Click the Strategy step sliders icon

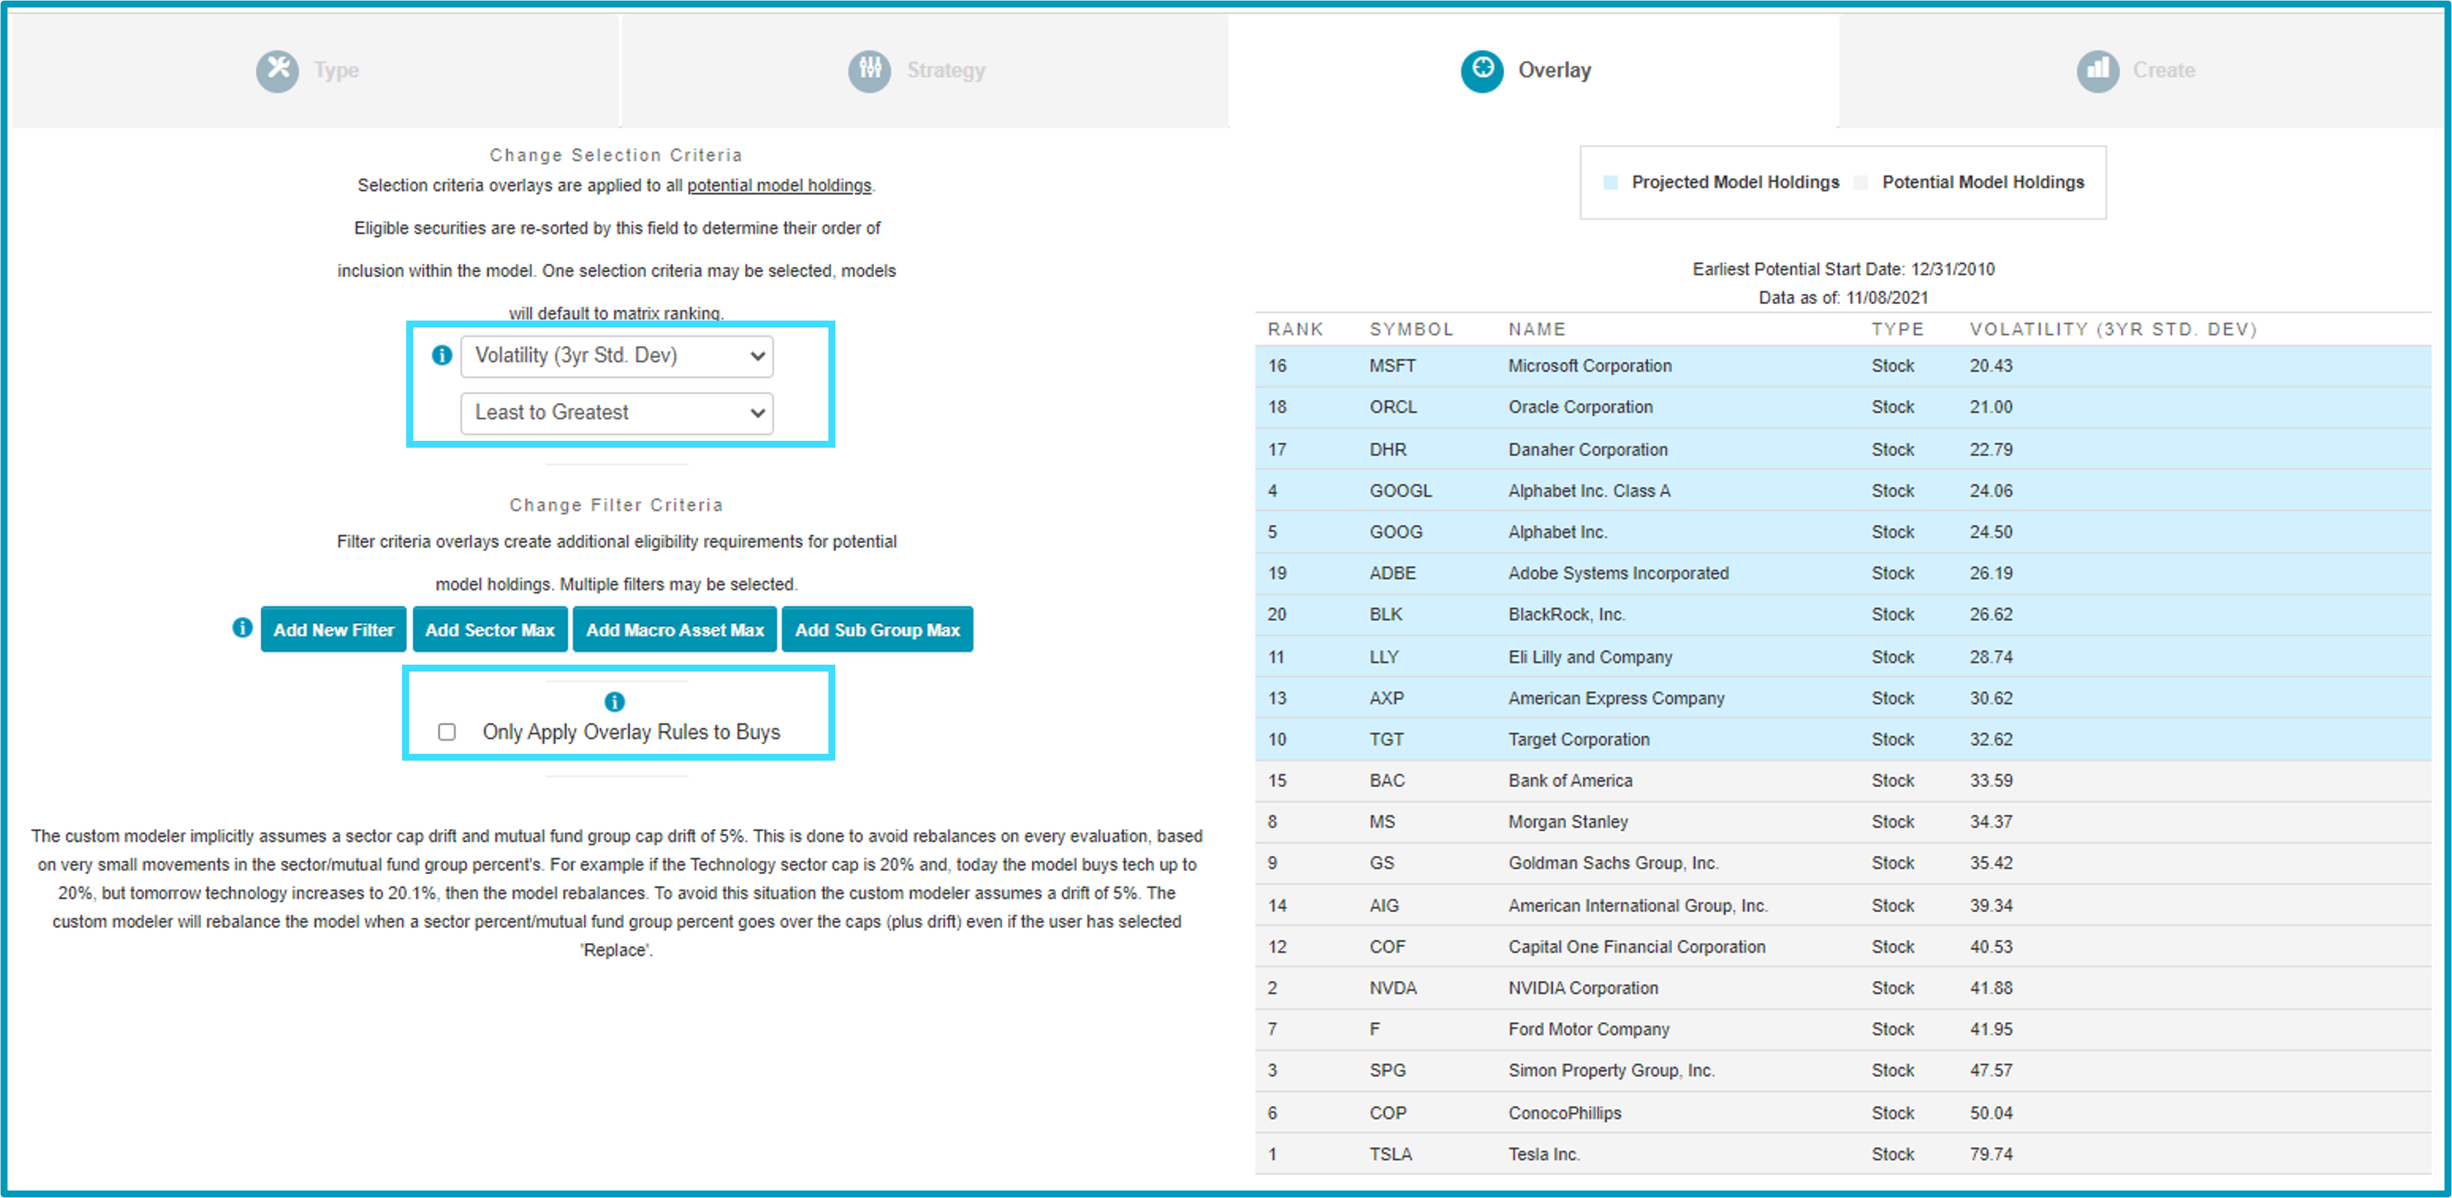[x=869, y=70]
